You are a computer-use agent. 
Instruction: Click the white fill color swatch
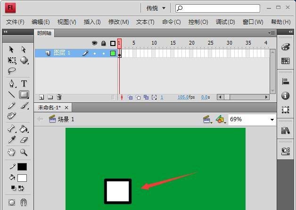22,178
